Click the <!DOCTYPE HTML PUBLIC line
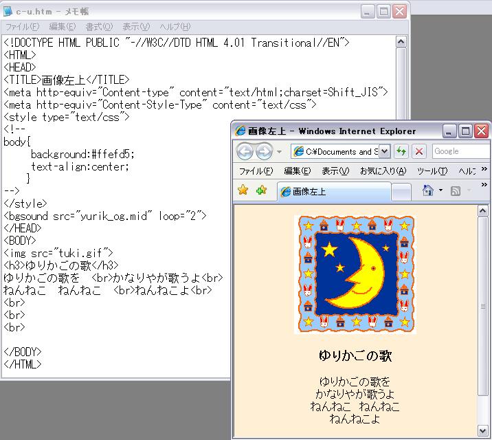The width and height of the screenshot is (492, 440). 176,43
